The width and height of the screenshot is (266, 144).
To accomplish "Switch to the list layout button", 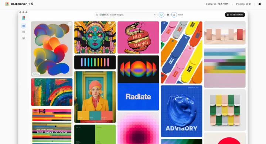I will pyautogui.click(x=168, y=15).
